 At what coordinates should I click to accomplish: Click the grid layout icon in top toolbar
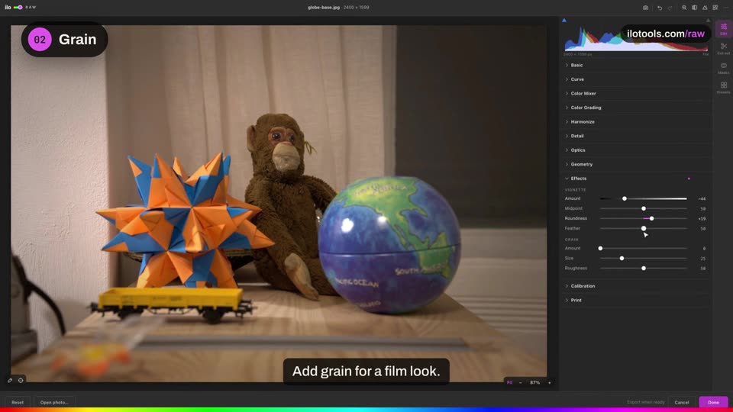click(715, 8)
